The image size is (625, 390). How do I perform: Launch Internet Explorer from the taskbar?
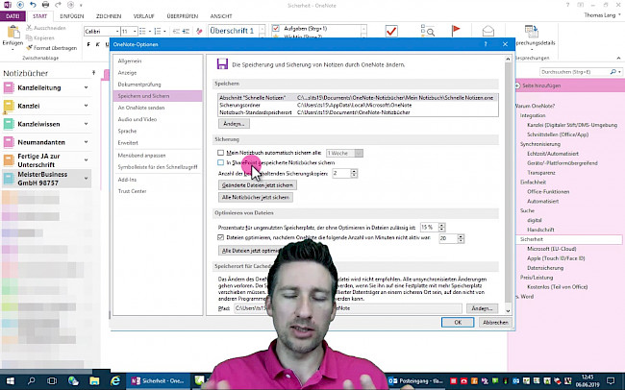[x=115, y=380]
